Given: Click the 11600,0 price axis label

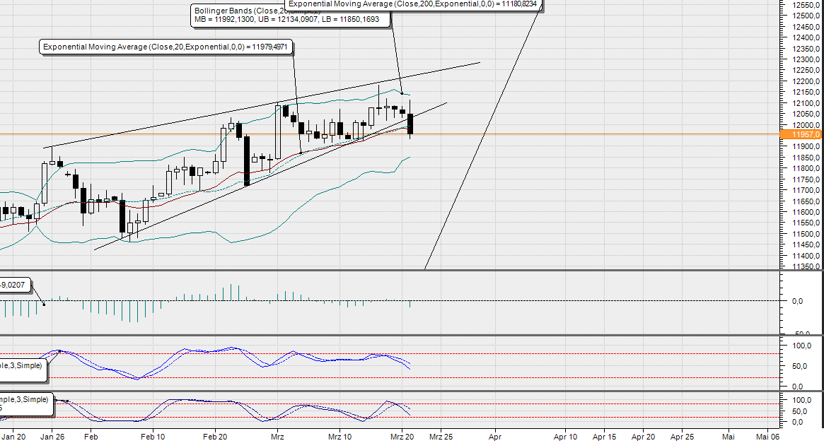Looking at the screenshot, I should point(806,212).
